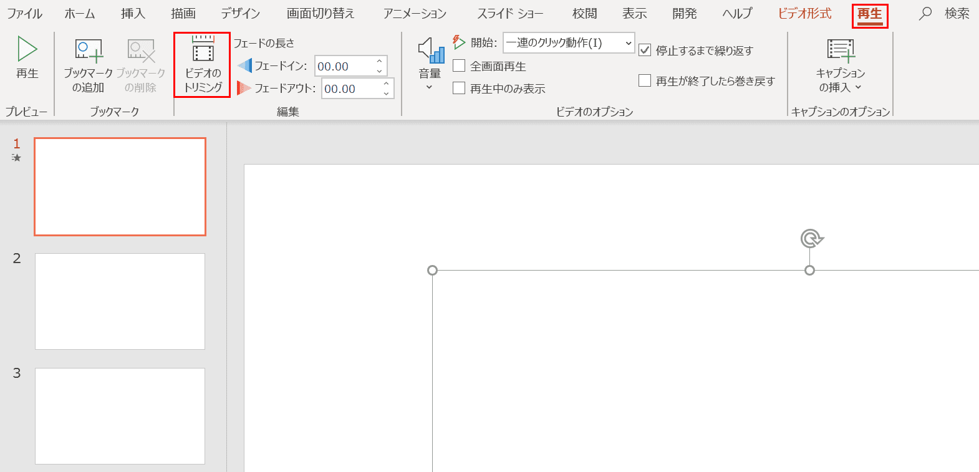Open the Volume speaker icon
This screenshot has height=472, width=979.
pyautogui.click(x=430, y=51)
